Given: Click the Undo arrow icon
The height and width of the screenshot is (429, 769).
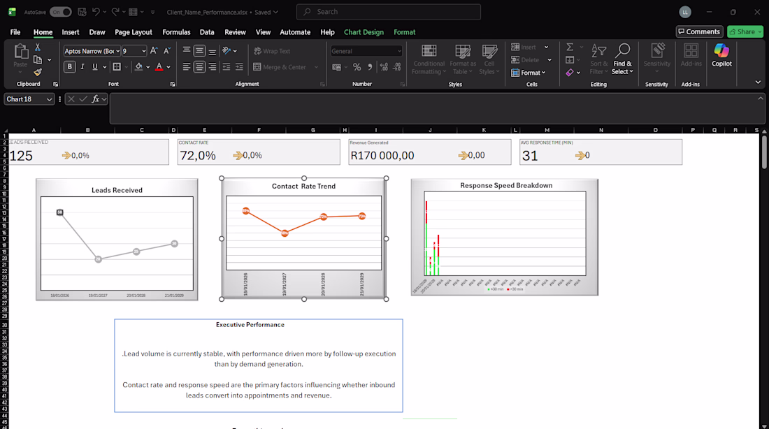Looking at the screenshot, I should (x=96, y=12).
